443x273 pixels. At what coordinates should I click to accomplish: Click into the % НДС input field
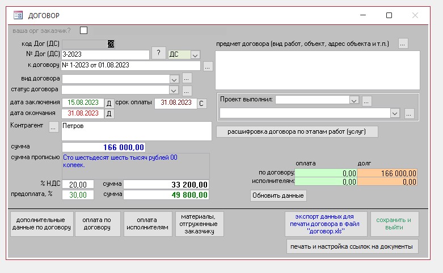[78, 185]
